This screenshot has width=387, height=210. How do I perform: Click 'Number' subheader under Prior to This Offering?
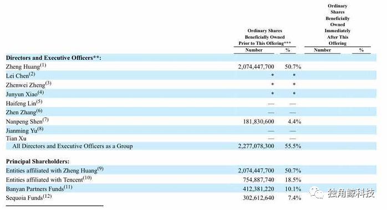pyautogui.click(x=254, y=50)
